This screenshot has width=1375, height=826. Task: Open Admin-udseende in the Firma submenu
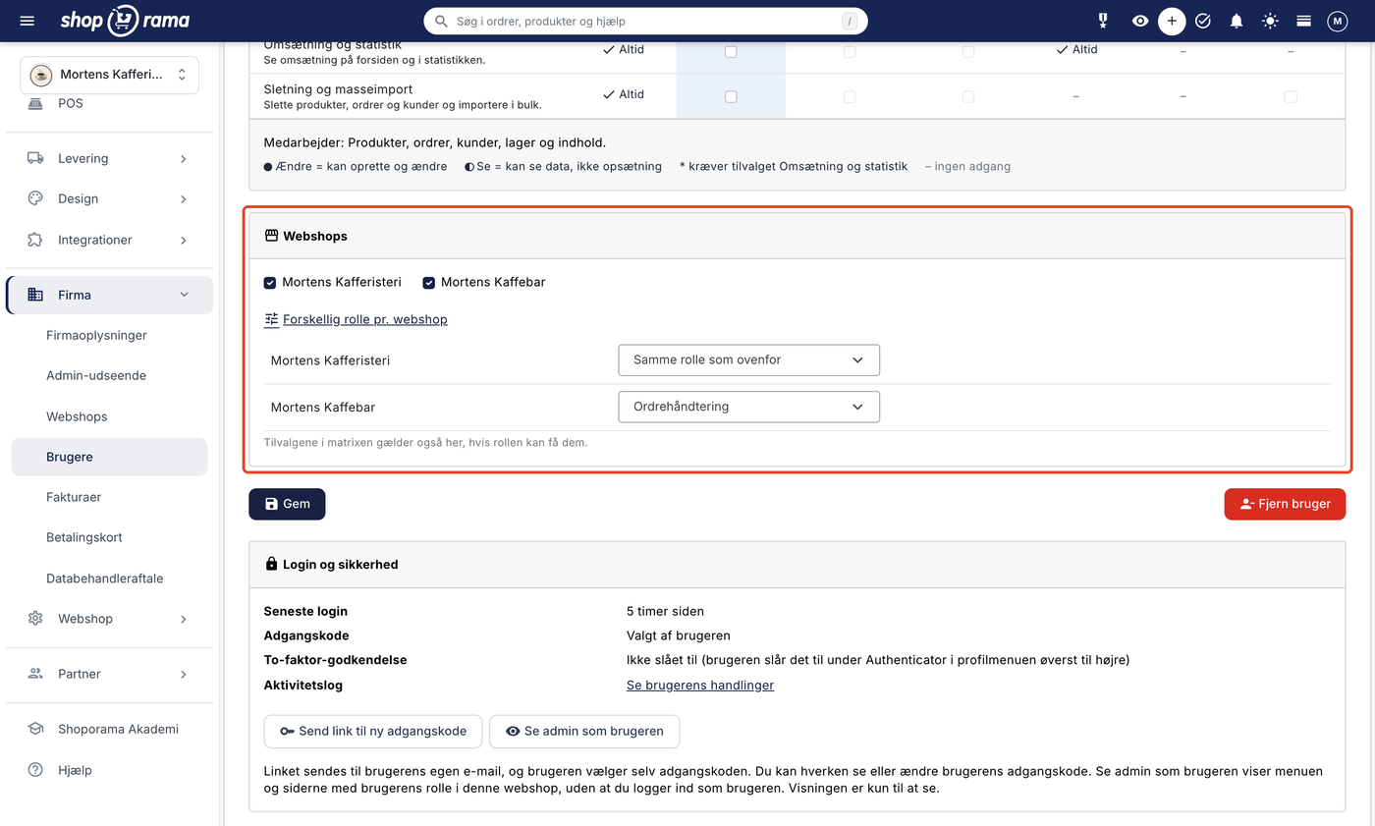coord(96,375)
